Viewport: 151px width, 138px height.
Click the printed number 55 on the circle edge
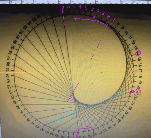coord(8,69)
